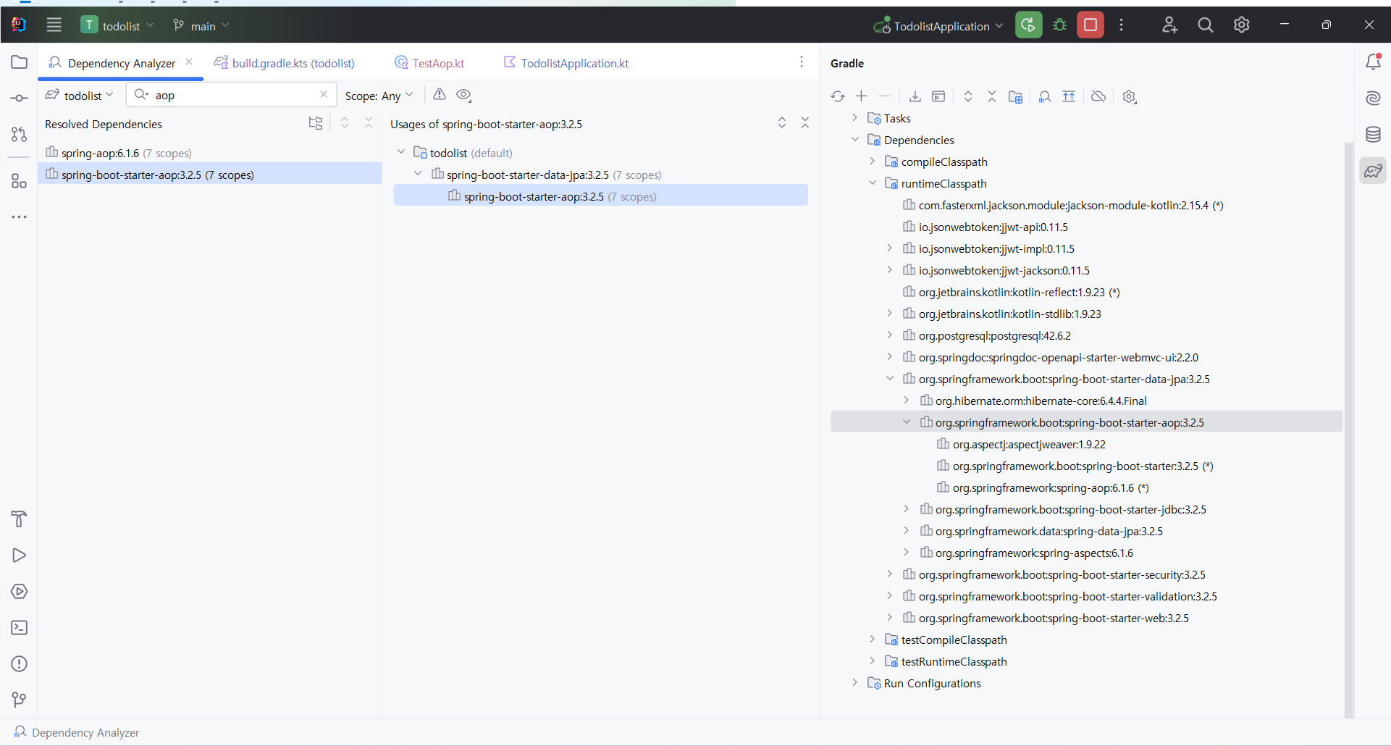Select spring-aop:6.1.6 in Resolved Dependencies

[210, 153]
